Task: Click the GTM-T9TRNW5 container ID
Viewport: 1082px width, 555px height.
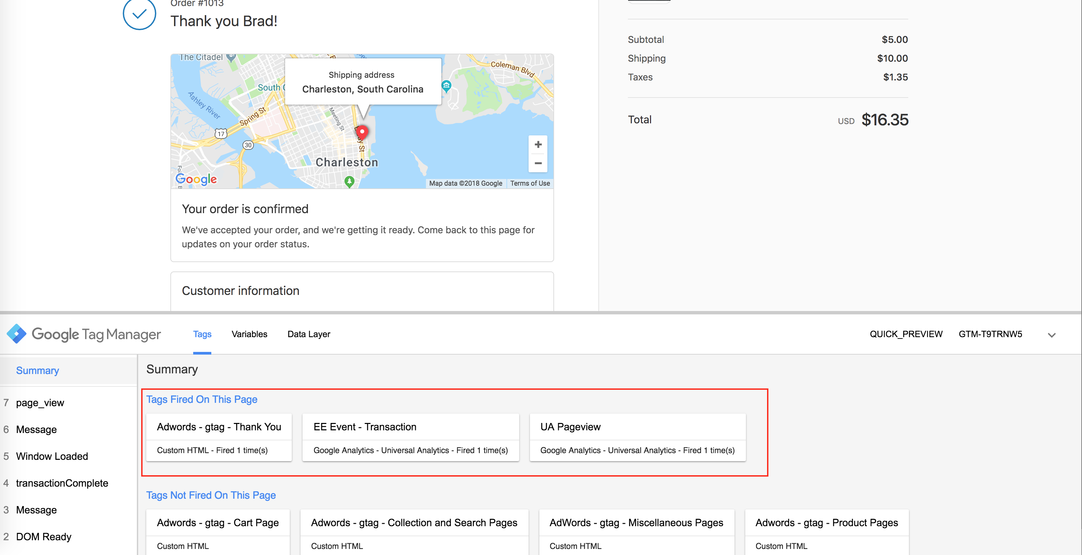Action: coord(990,334)
